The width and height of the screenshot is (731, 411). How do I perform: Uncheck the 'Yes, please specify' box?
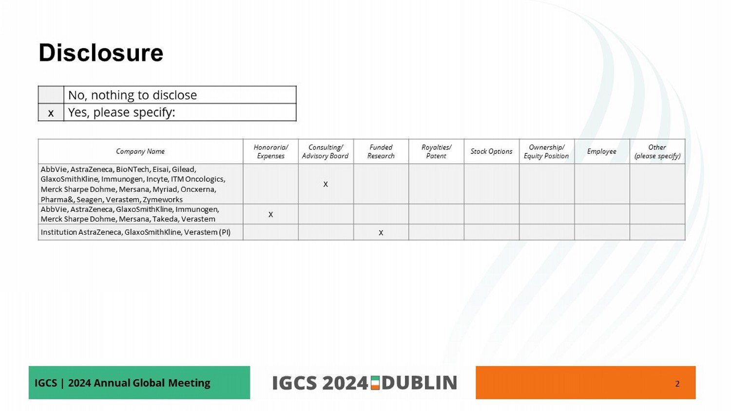(51, 112)
